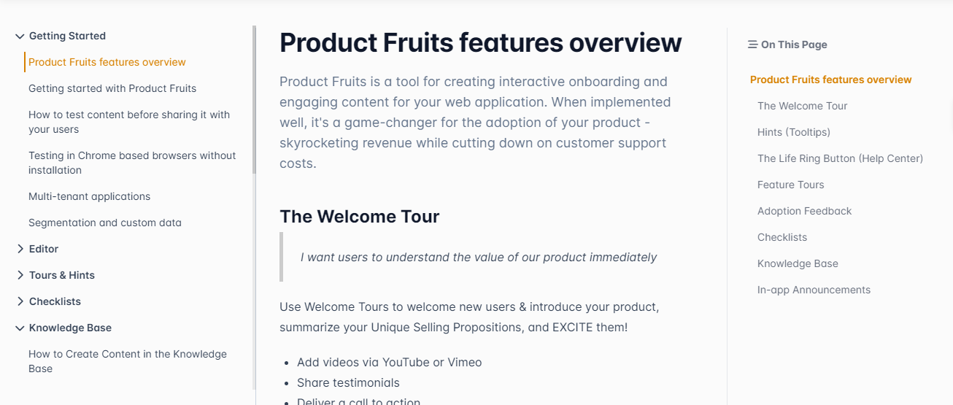Expand the Editor section chevron
The image size is (953, 405).
[x=20, y=249]
